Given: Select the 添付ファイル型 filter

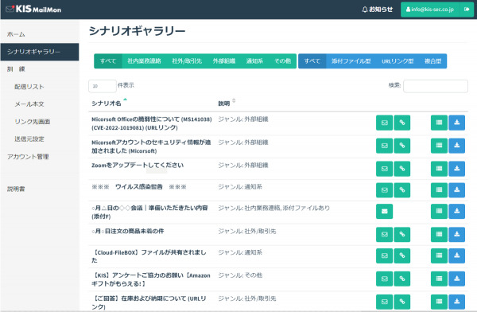Looking at the screenshot, I should pyautogui.click(x=351, y=61).
